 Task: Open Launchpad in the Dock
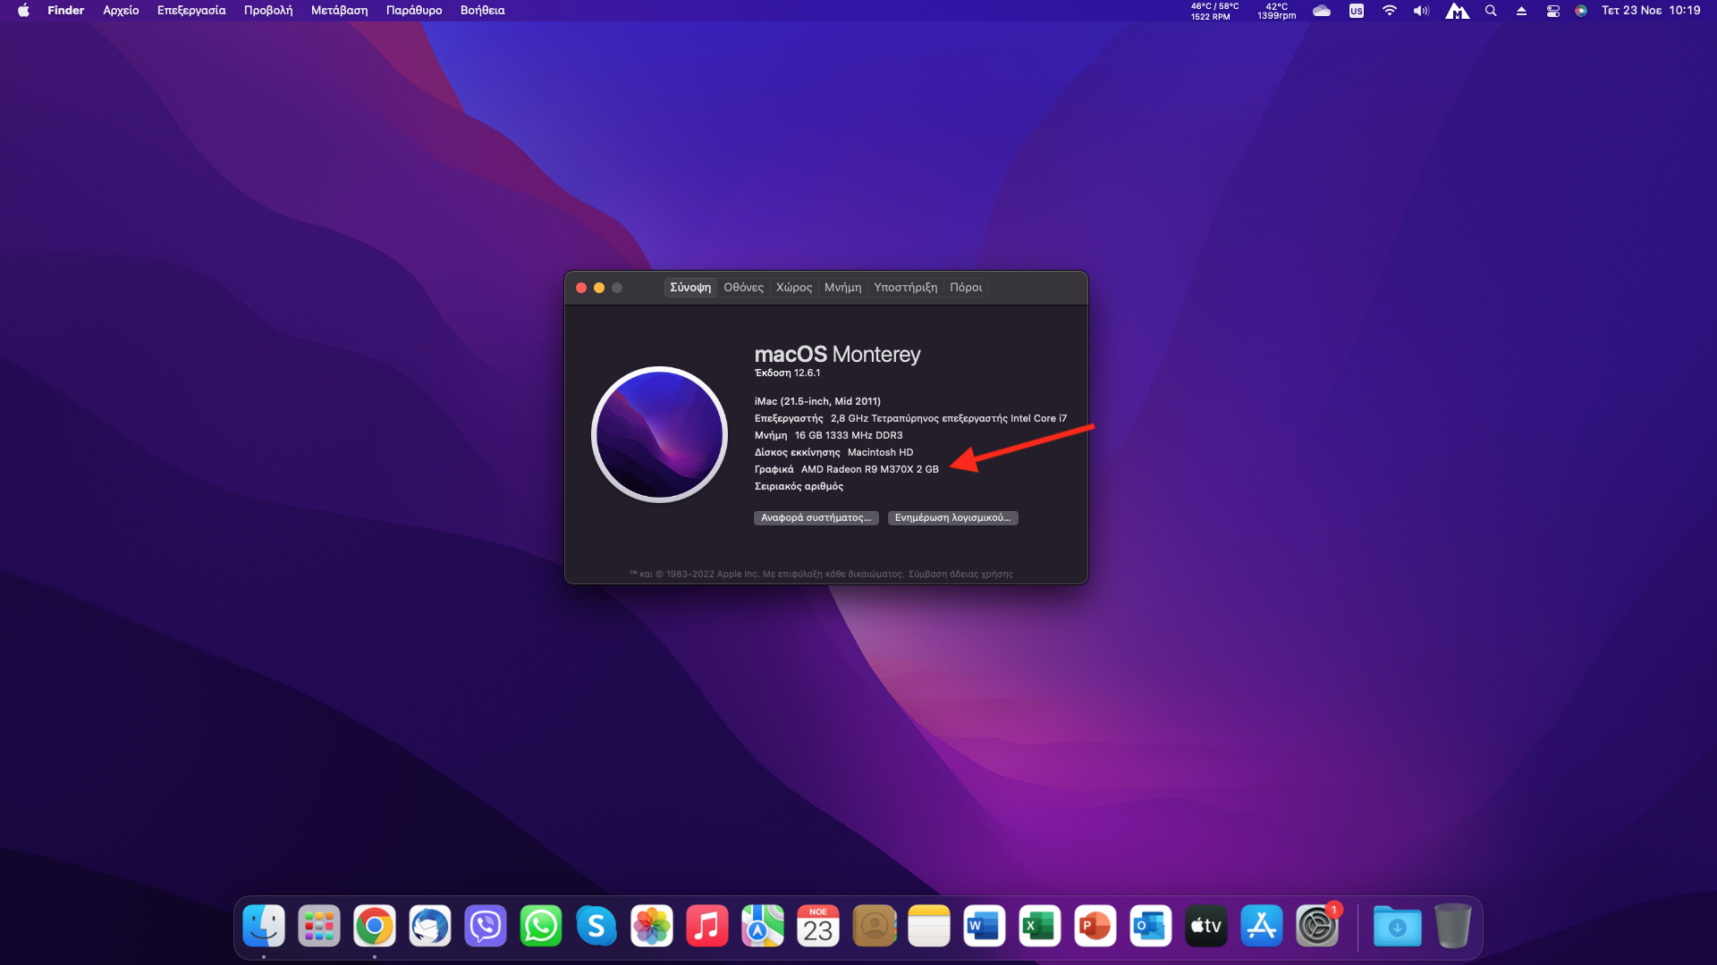click(x=318, y=927)
